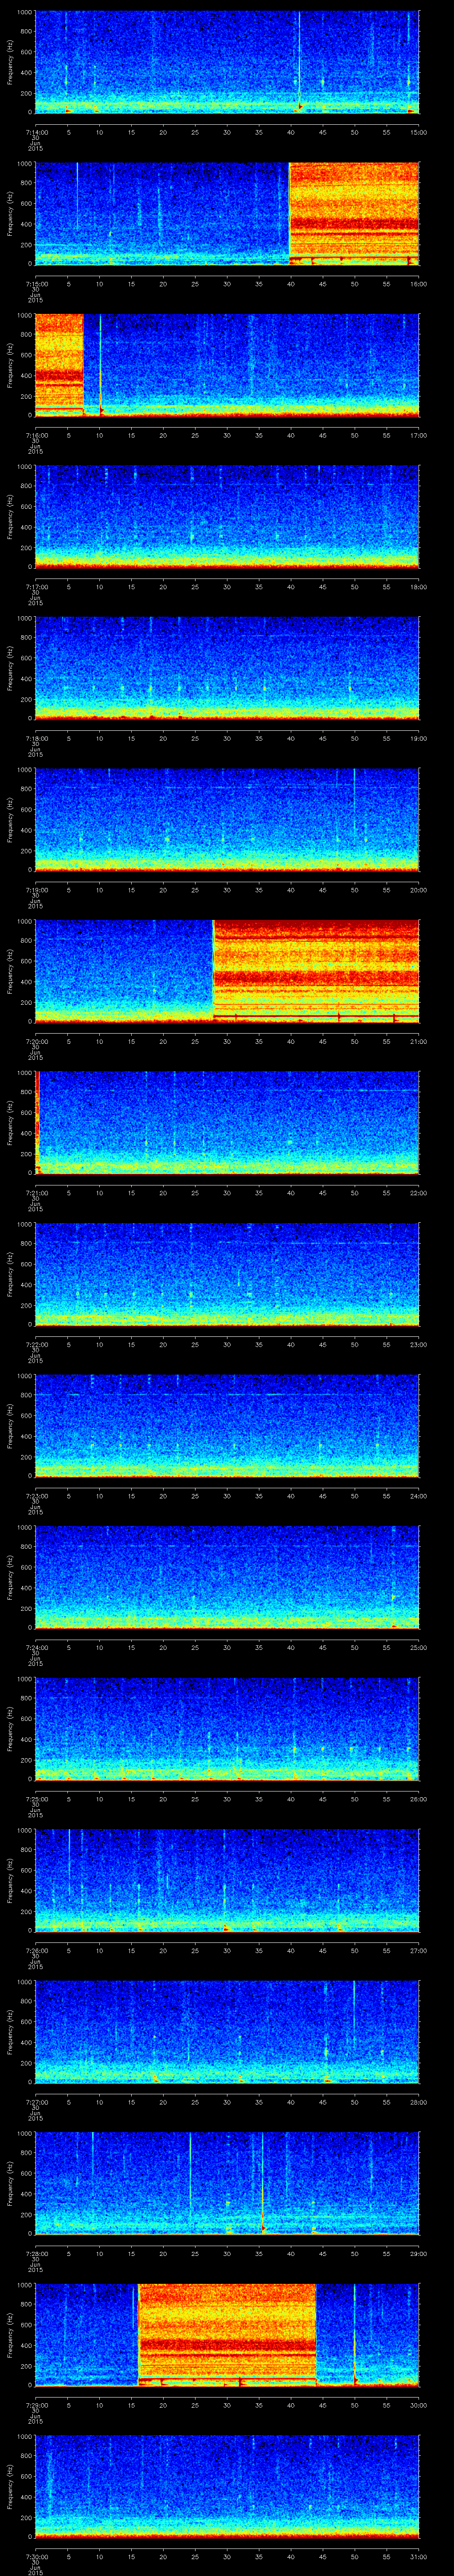The width and height of the screenshot is (454, 2576).
Task: Click the "22:00" end time label
Action: 419,1192
